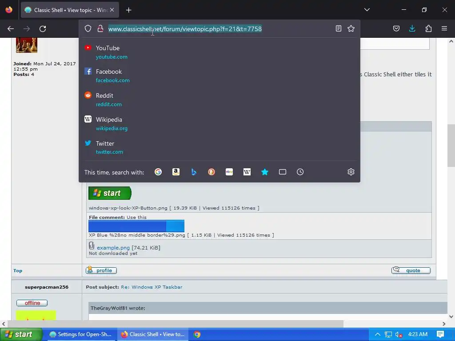Select the Reddit suggestion
455x341 pixels.
point(220,100)
